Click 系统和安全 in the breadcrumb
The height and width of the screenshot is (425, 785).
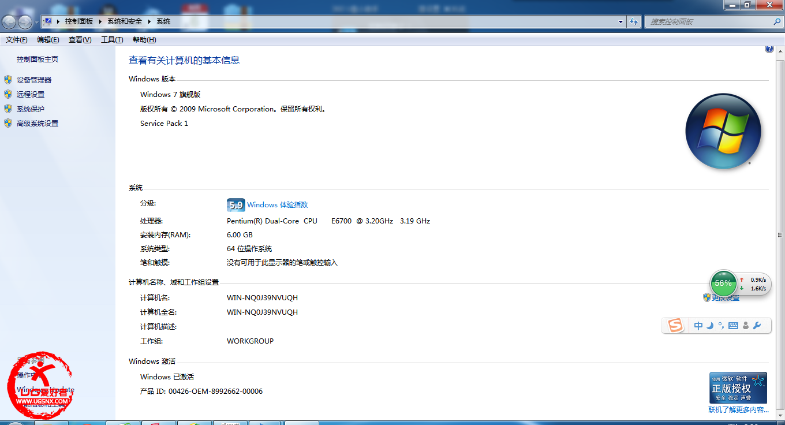click(x=124, y=21)
